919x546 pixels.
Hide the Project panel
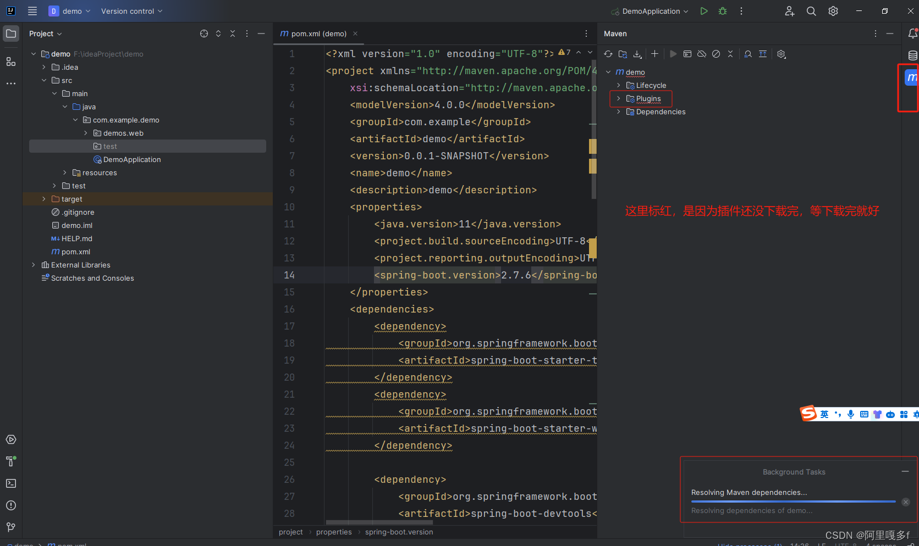coord(261,34)
